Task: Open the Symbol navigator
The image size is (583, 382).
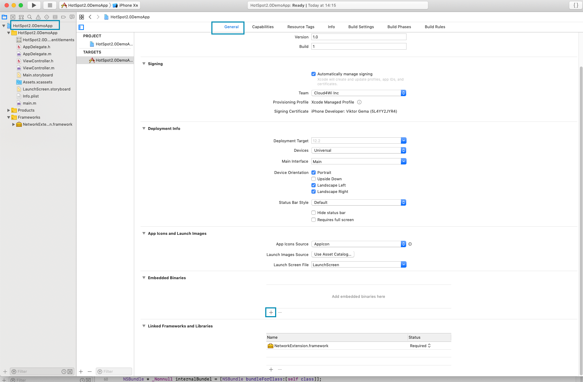Action: click(21, 17)
